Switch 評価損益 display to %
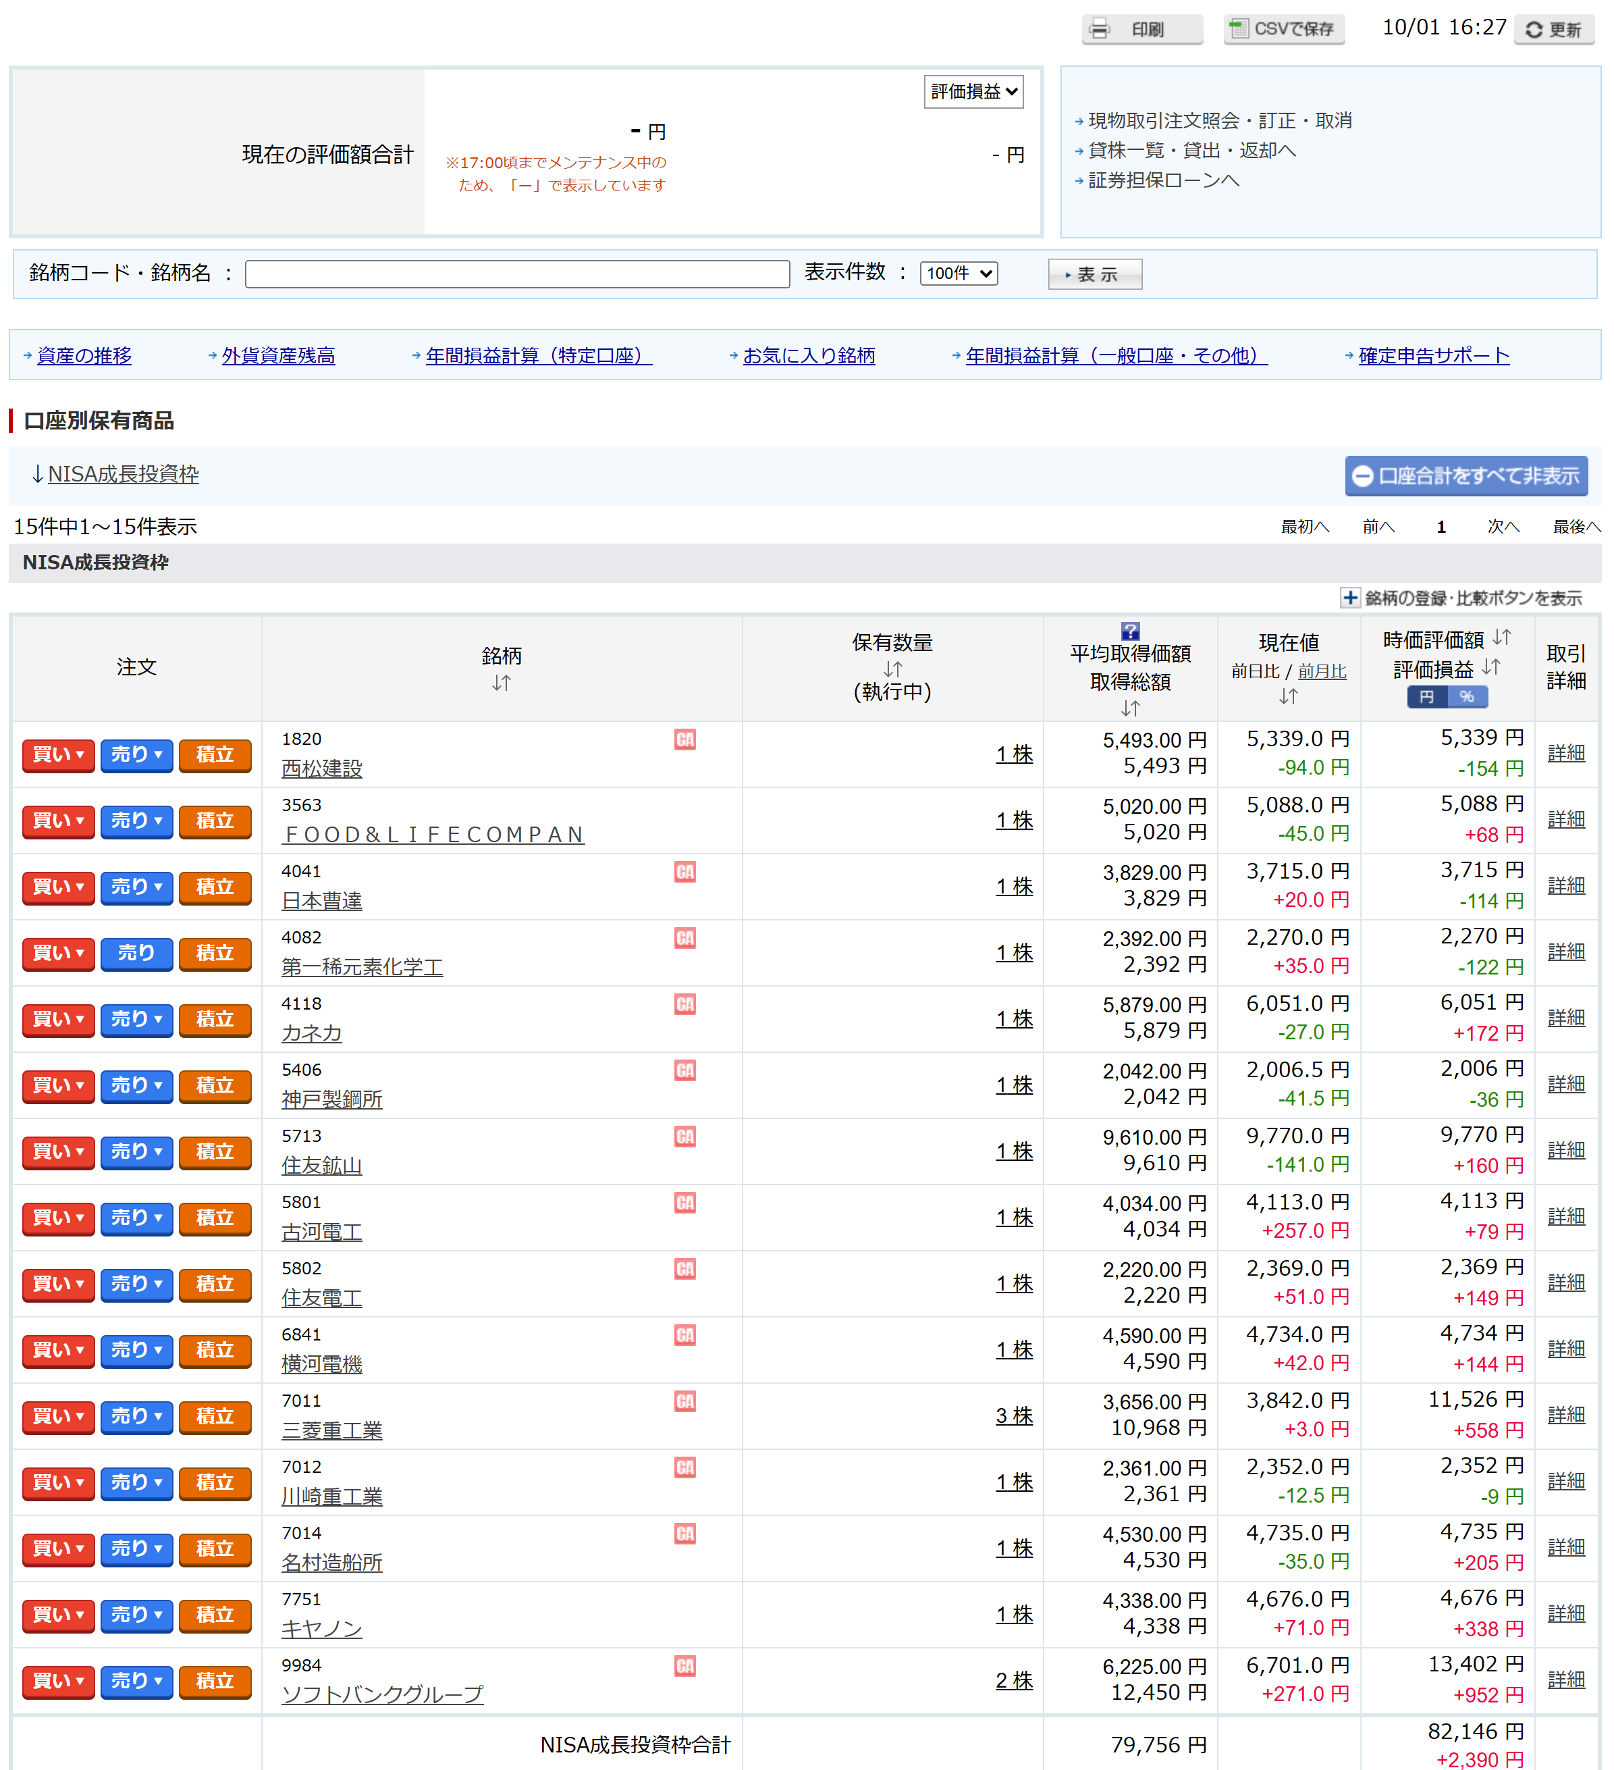The height and width of the screenshot is (1770, 1614). pos(1467,697)
